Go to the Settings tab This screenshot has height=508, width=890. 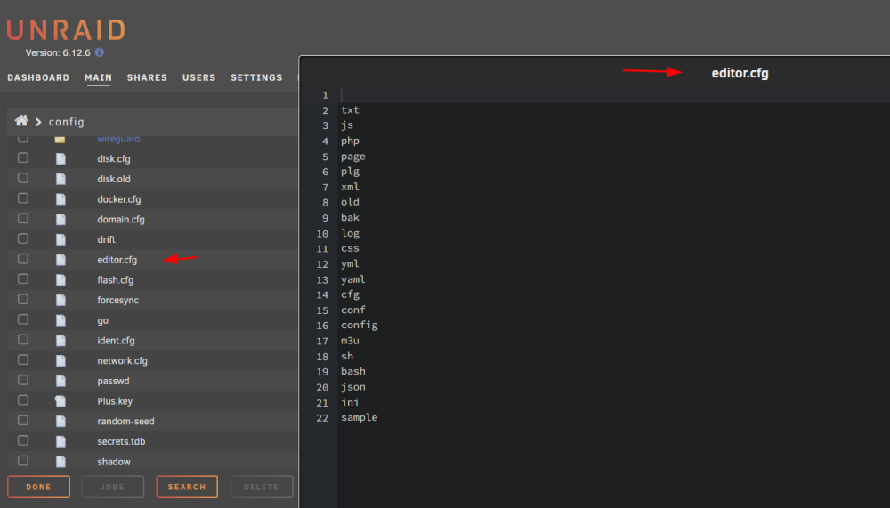(x=256, y=77)
